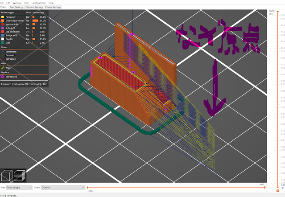Click the left thumb of horizontal move slider
Image resolution: width=285 pixels, height=197 pixels.
point(87,187)
